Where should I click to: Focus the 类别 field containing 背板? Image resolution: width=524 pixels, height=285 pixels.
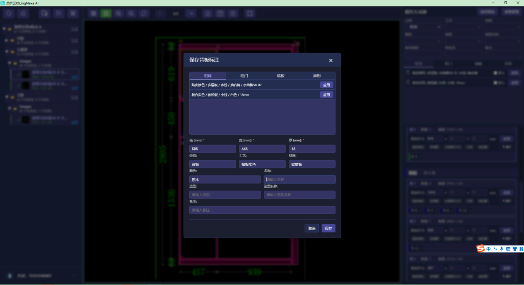click(x=212, y=164)
